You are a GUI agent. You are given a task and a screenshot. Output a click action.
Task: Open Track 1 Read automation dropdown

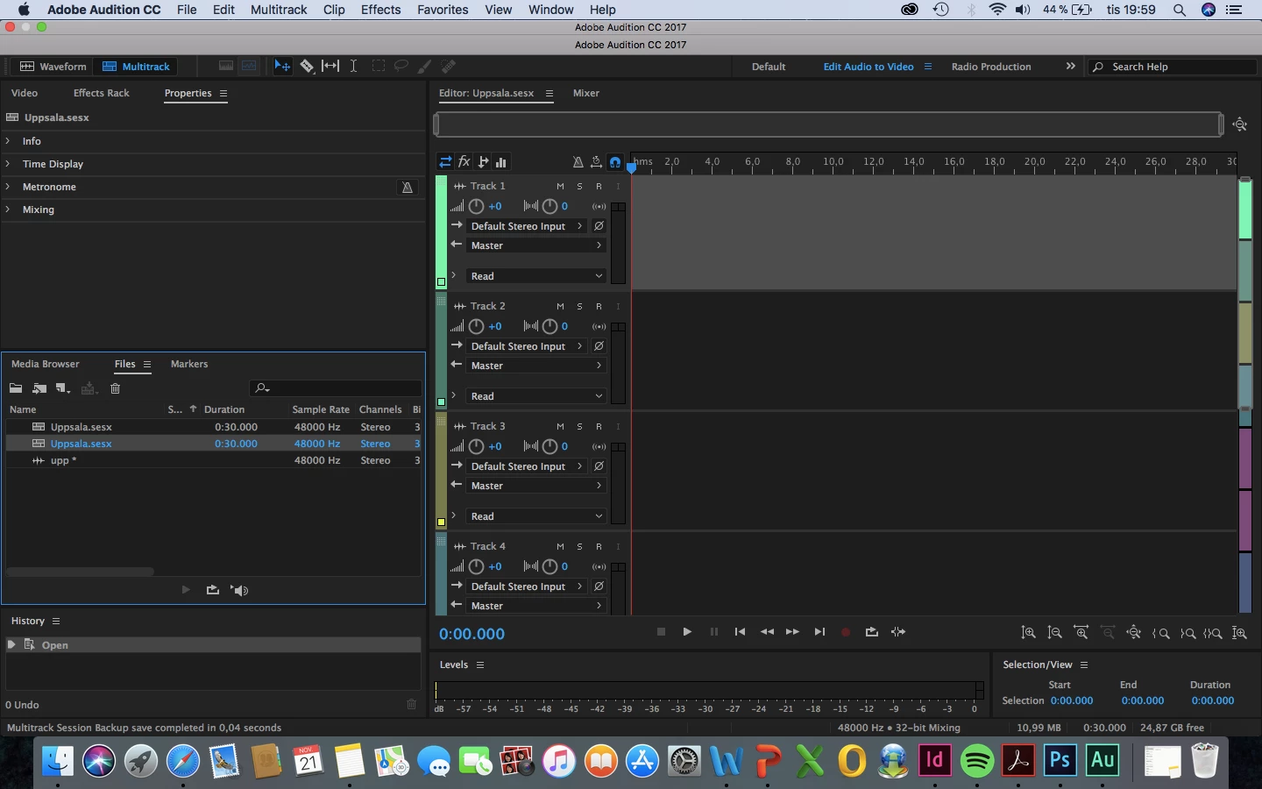point(536,276)
